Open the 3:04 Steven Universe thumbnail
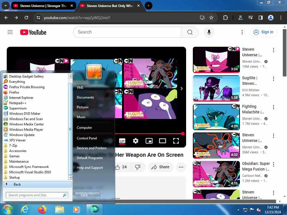Image resolution: width=287 pixels, height=215 pixels. click(216, 60)
